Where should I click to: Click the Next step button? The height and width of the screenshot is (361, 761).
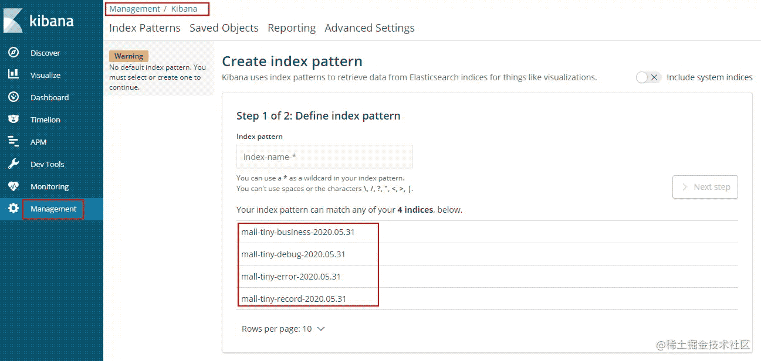pyautogui.click(x=705, y=187)
